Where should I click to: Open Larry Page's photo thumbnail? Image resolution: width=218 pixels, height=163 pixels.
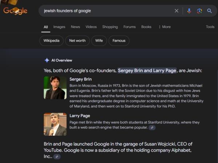pos(55,124)
